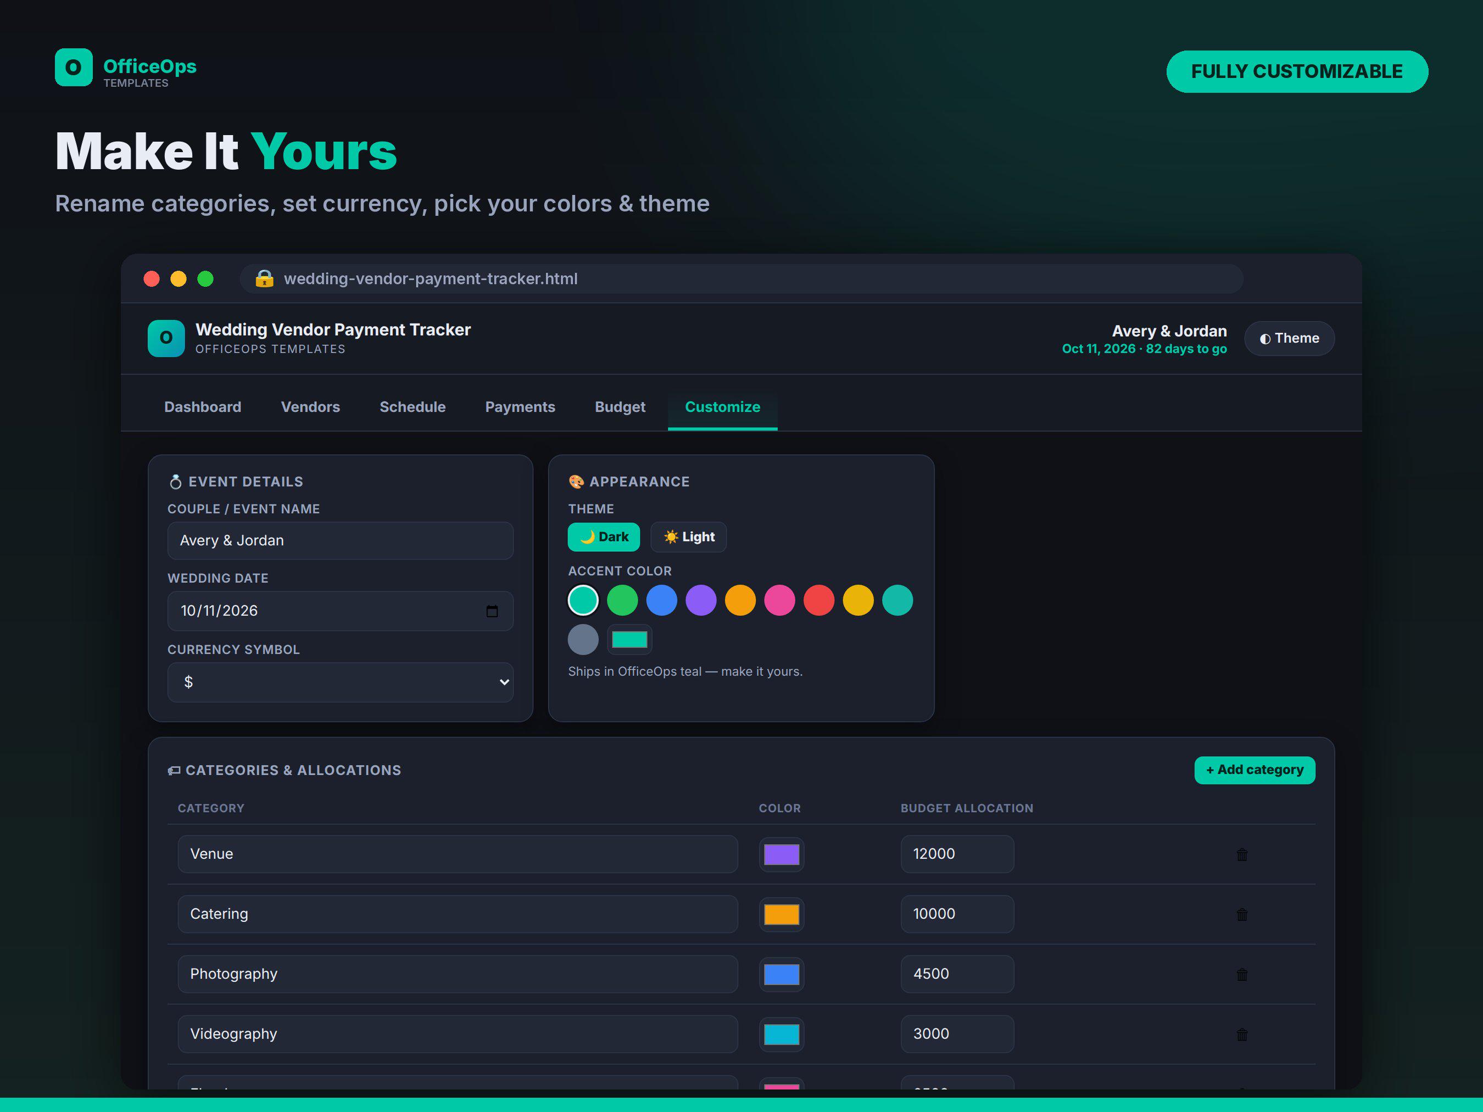
Task: Open the Venue category color picker
Action: [782, 854]
